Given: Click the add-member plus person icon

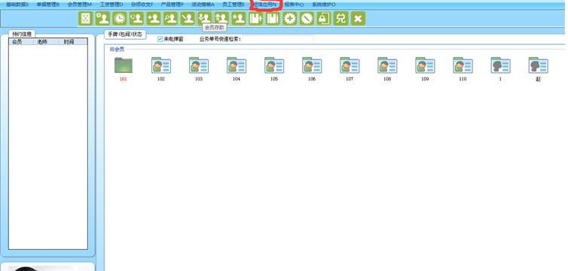Looking at the screenshot, I should click(154, 19).
